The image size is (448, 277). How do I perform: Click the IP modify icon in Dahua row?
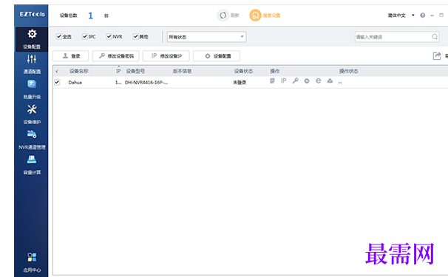tap(283, 81)
